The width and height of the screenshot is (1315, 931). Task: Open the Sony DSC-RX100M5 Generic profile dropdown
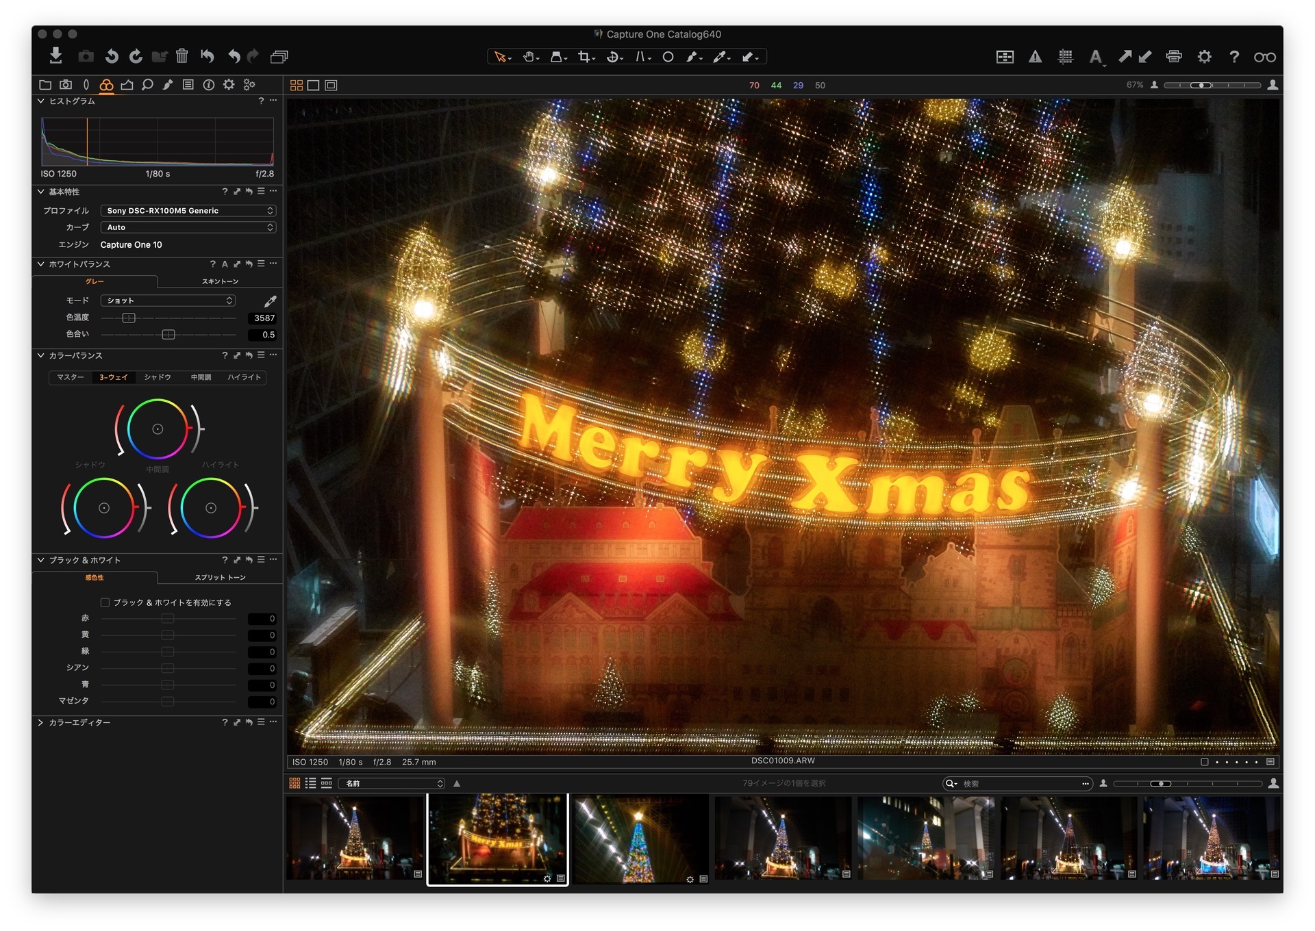click(188, 211)
